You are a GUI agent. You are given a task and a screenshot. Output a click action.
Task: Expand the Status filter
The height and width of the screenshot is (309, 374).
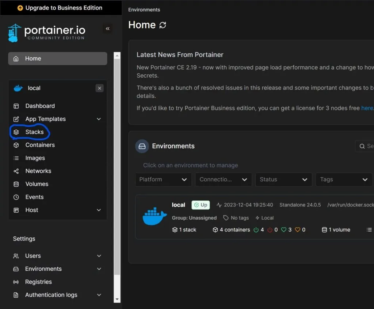283,179
